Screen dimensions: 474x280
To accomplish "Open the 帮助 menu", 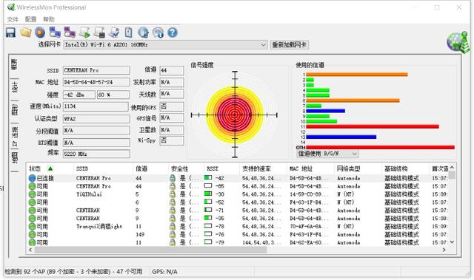I will point(49,19).
